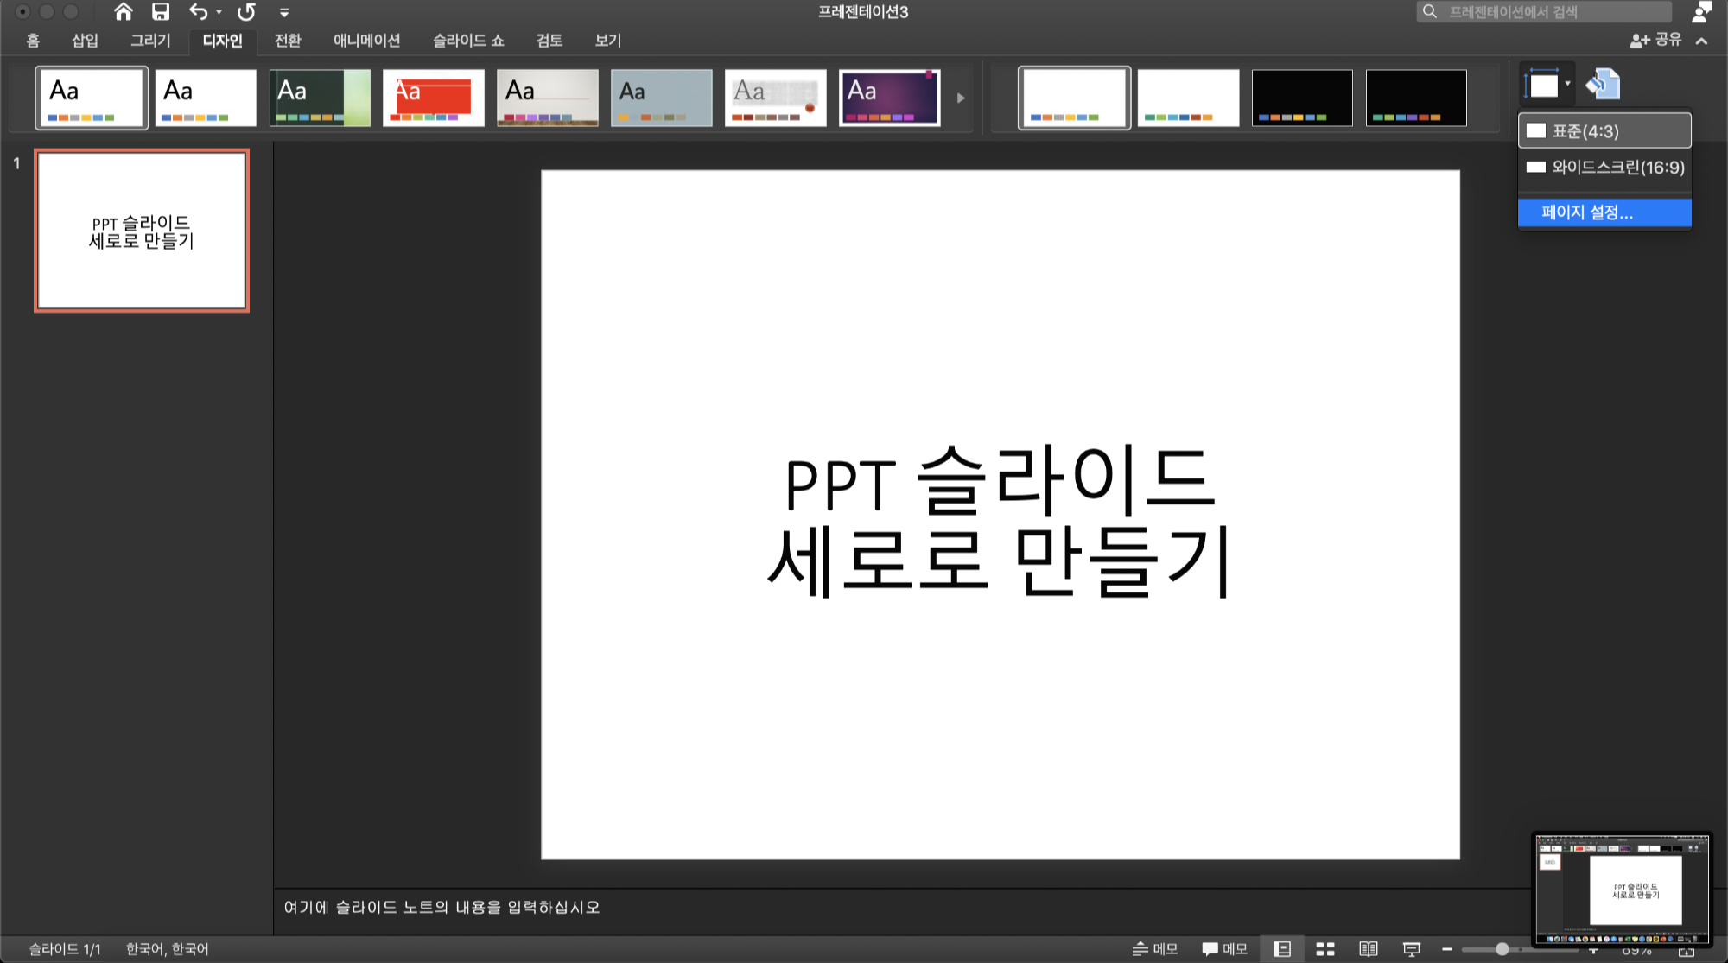
Task: Choose 와이드스크린(16:9) slide size
Action: coord(1604,168)
